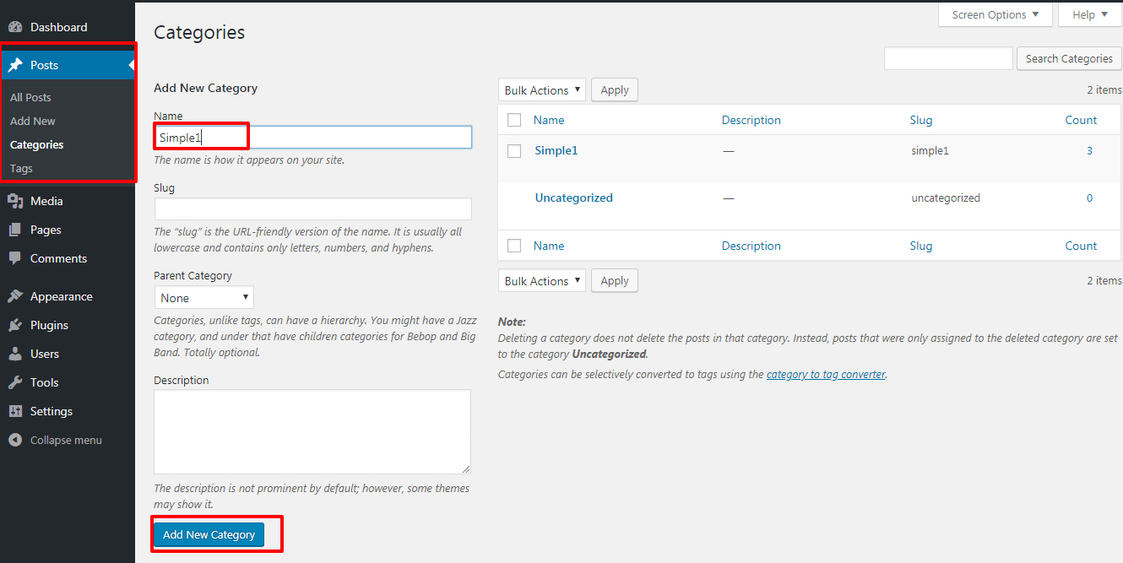This screenshot has width=1123, height=563.
Task: Tick the checkbox for Simple1 category
Action: coord(514,151)
